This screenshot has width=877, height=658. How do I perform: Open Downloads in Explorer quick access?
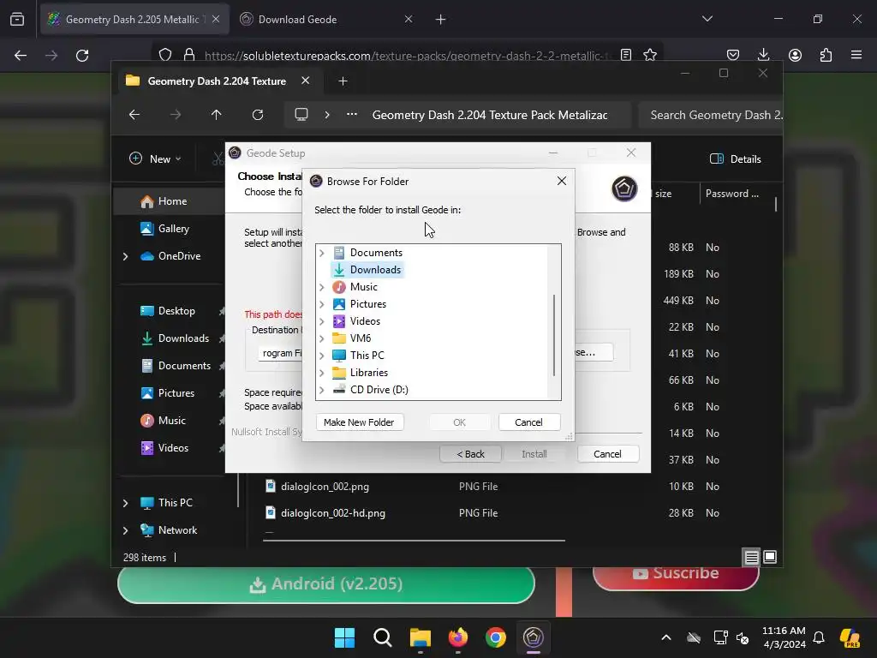click(183, 338)
